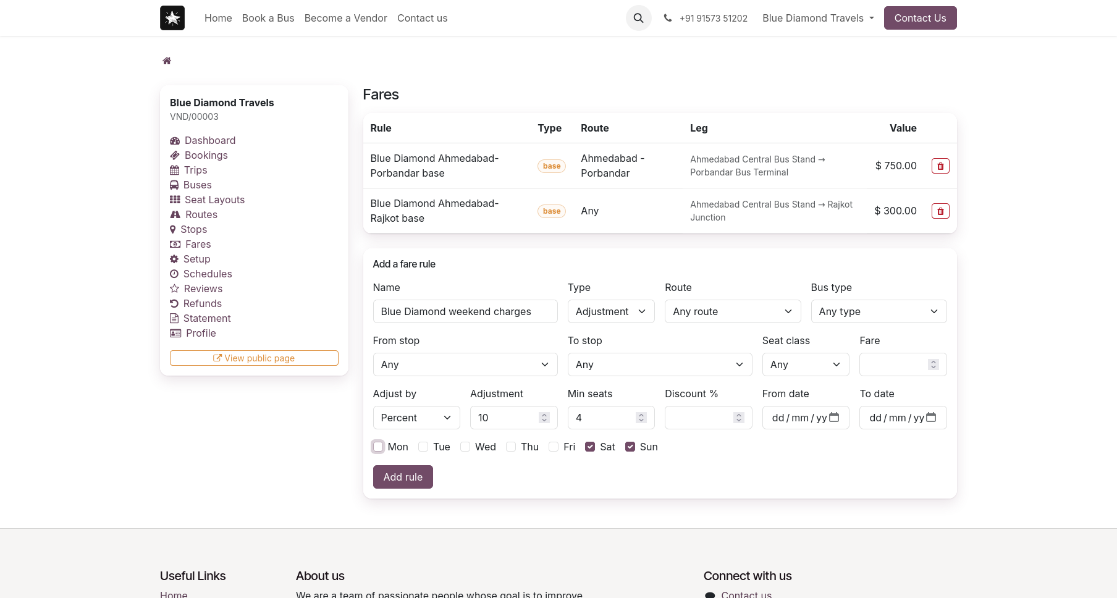Check the Mon weekday checkbox
The width and height of the screenshot is (1117, 598).
click(378, 447)
